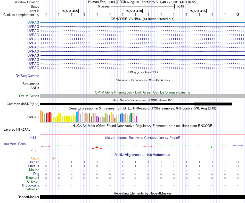Open the RefSeq Curated track label
The height and width of the screenshot is (203, 245).
tap(27, 76)
